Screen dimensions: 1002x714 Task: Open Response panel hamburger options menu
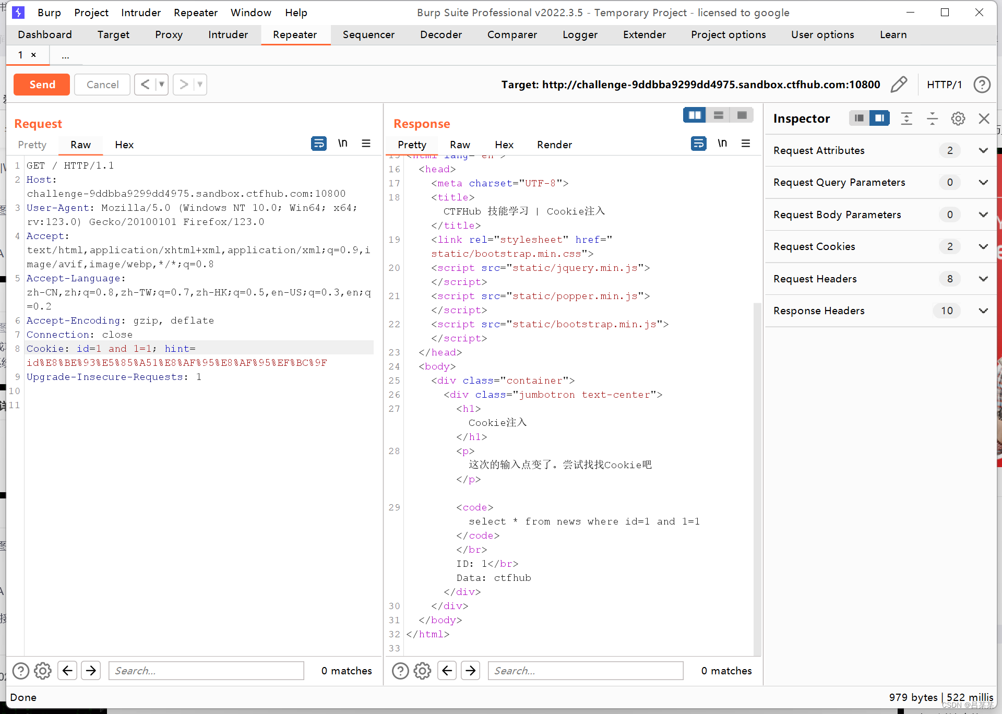(x=746, y=144)
